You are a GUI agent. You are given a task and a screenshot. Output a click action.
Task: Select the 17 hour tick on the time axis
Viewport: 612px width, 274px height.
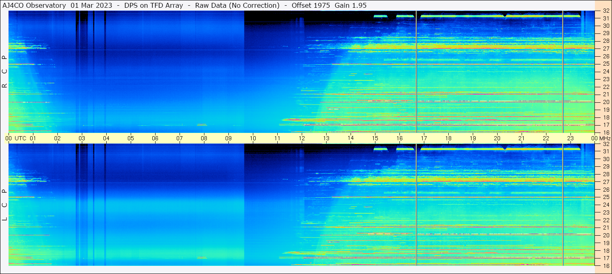(x=424, y=138)
